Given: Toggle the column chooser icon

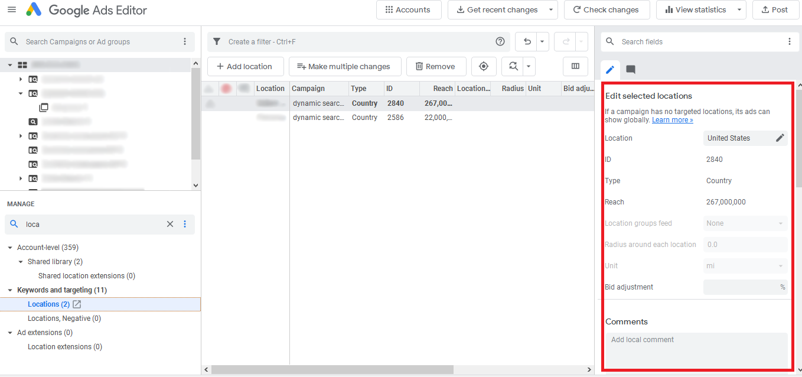Looking at the screenshot, I should pos(575,66).
